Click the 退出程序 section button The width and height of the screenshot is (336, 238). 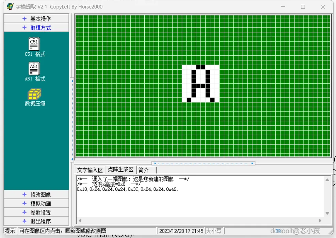tap(36, 221)
